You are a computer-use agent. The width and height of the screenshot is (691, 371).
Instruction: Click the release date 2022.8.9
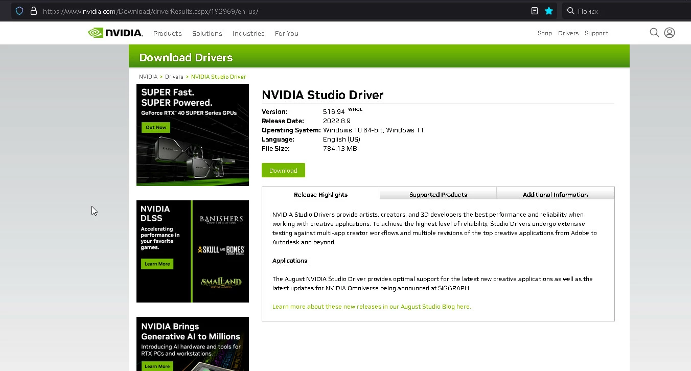pos(337,121)
